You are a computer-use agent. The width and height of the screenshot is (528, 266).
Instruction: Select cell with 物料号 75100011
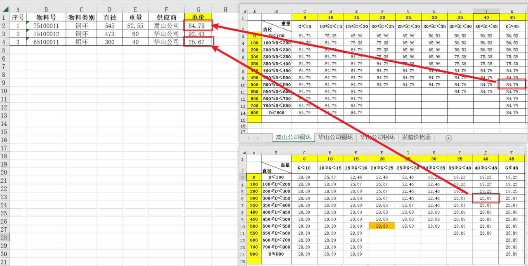pos(46,26)
